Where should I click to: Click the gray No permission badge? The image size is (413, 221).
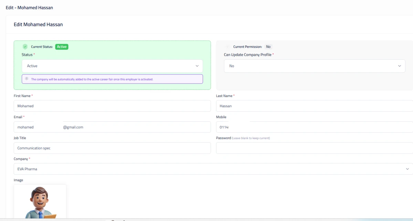[x=268, y=47]
